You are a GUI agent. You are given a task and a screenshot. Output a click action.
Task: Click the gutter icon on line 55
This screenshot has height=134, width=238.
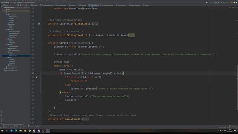click(39, 24)
